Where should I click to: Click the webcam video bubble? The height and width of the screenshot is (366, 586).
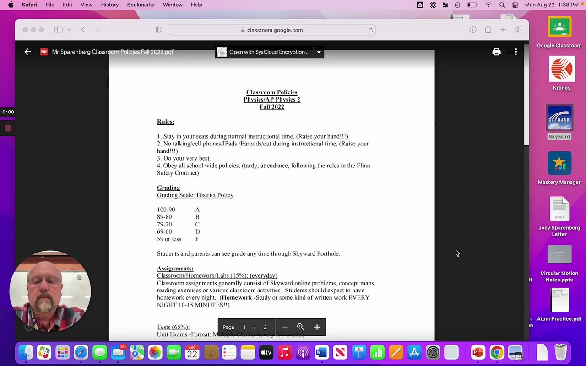50,291
